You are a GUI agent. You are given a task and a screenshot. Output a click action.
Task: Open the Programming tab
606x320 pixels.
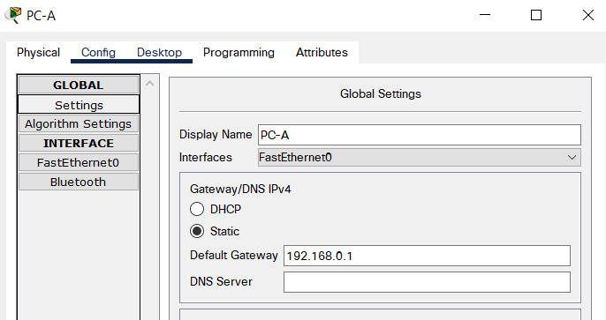239,52
